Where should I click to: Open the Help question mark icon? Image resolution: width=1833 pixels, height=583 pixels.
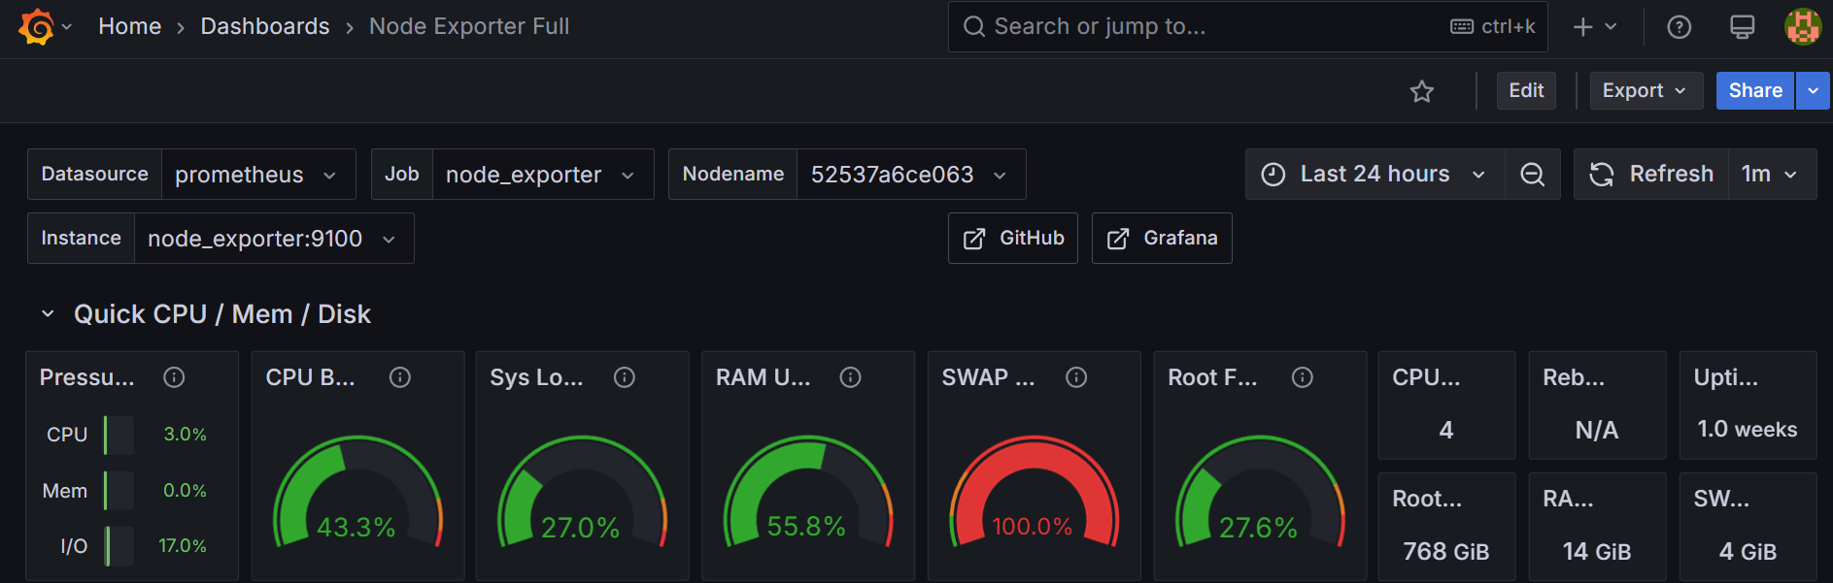(x=1679, y=27)
